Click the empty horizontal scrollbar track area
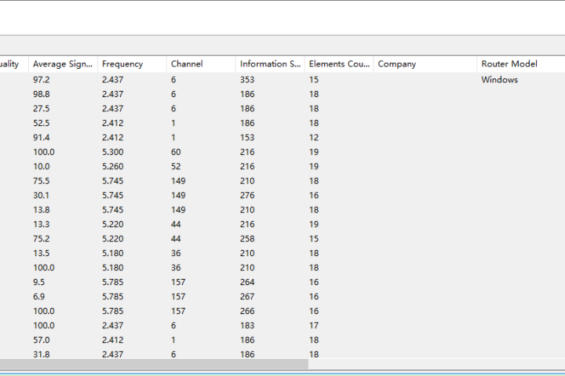Image resolution: width=565 pixels, height=376 pixels. tap(437, 363)
